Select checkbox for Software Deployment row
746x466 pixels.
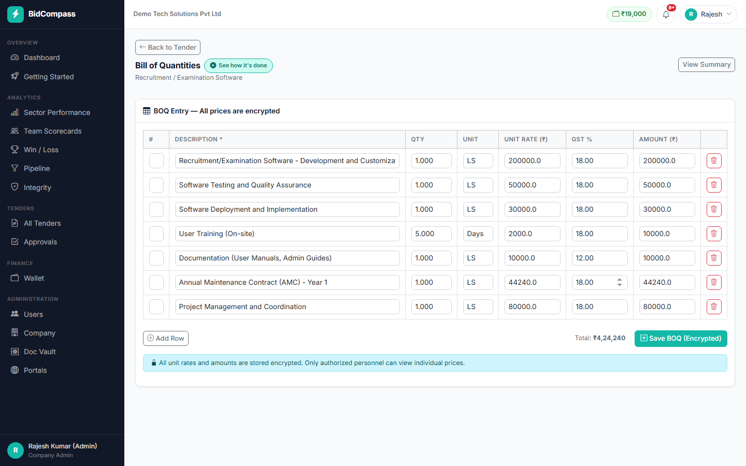point(156,209)
